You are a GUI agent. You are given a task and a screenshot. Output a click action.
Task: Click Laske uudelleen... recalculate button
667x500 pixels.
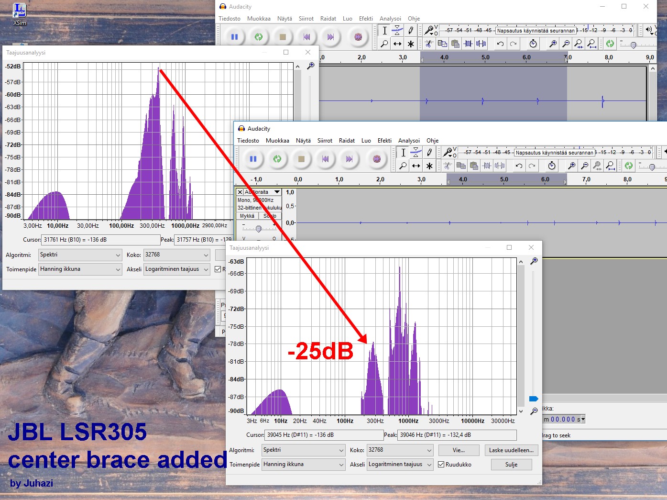[511, 450]
